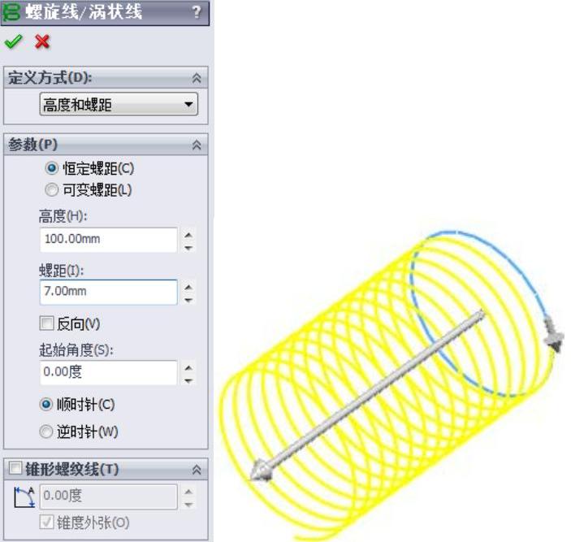Click the helix/spiral feature icon in title

coord(11,13)
